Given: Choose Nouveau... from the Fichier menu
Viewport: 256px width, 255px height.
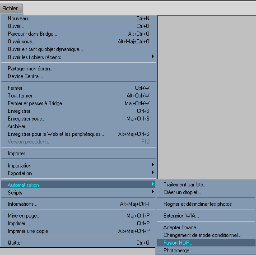Looking at the screenshot, I should [79, 19].
